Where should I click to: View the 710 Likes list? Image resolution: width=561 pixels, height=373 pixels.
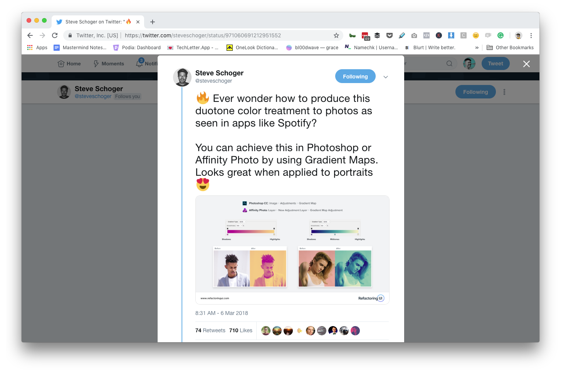coord(241,330)
